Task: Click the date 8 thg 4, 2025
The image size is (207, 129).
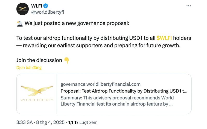Action: (50, 122)
